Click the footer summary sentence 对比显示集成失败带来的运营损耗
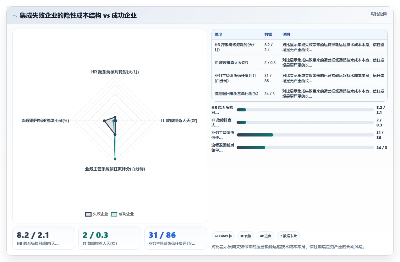This screenshot has height=262, width=400. point(288,247)
